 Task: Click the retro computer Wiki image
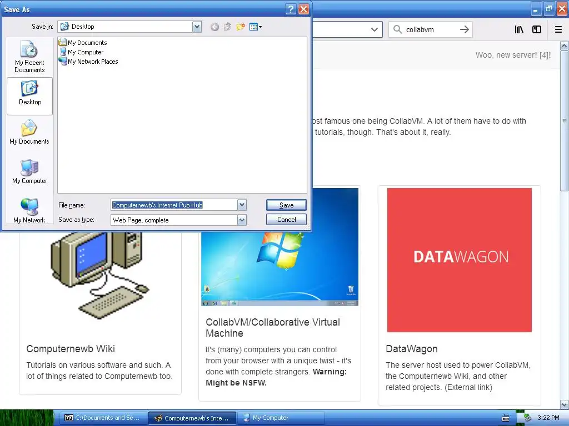pyautogui.click(x=100, y=275)
